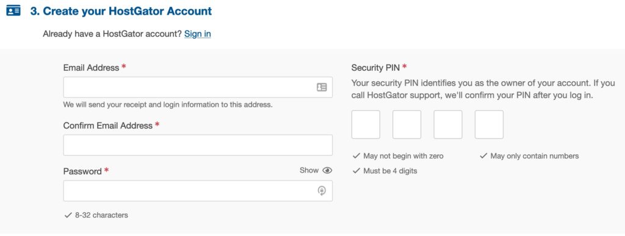Select the fourth Security PIN digit box
The image size is (625, 236).
[489, 124]
